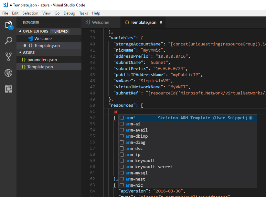Choose the arm-diag snippet suggestion

point(188,142)
